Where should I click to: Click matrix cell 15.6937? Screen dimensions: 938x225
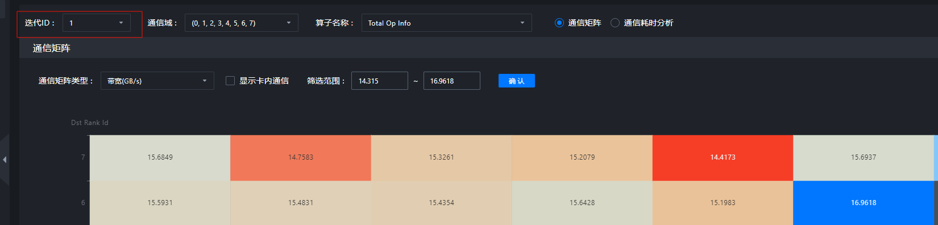[864, 157]
